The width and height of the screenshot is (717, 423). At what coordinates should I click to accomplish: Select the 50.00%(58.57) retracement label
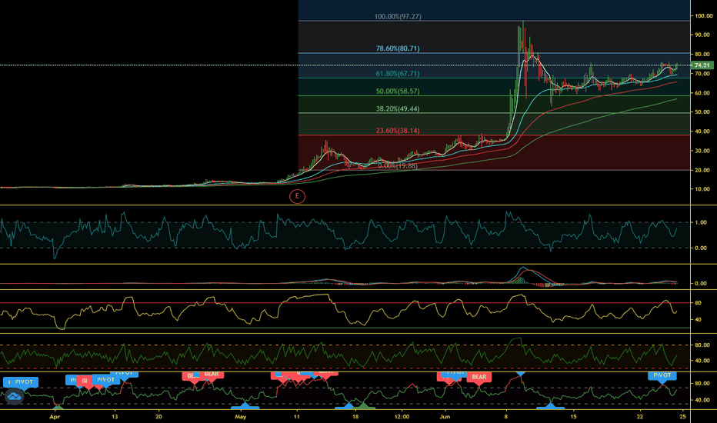tap(398, 92)
